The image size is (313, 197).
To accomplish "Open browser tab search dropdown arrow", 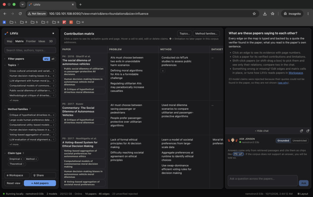I will tap(23, 4).
